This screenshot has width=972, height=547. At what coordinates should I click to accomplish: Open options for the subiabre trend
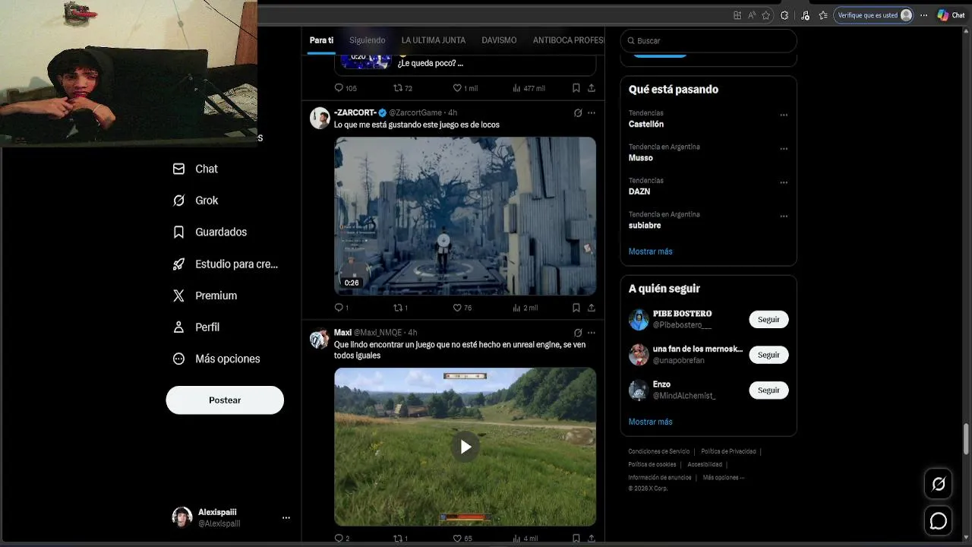point(784,217)
